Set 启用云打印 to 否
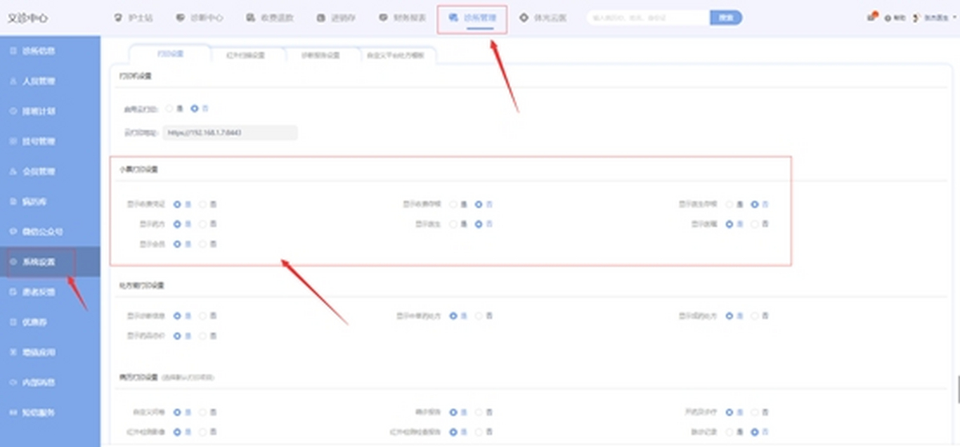960x447 pixels. pos(194,108)
